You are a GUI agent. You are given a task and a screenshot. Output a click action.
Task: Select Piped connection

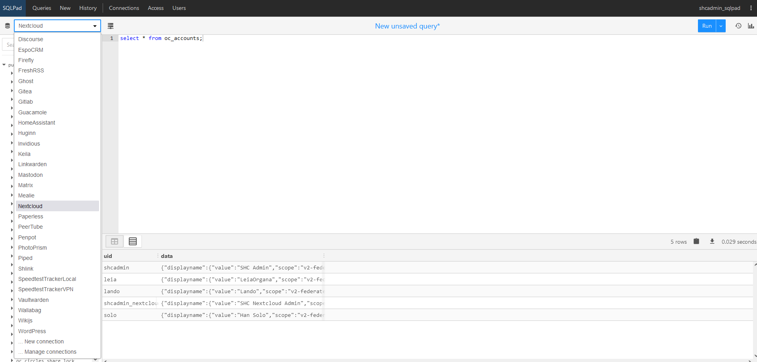pyautogui.click(x=57, y=258)
